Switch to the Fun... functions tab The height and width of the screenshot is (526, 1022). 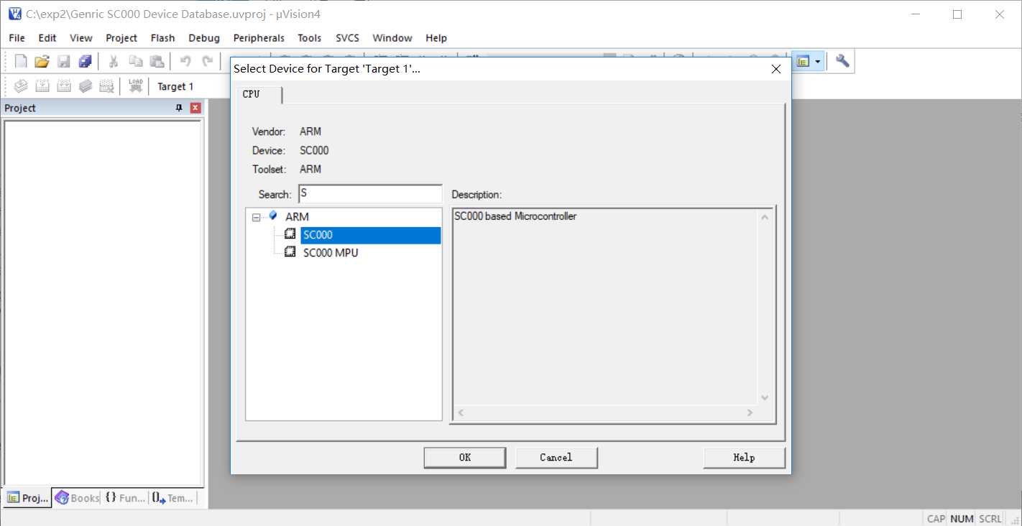point(125,498)
